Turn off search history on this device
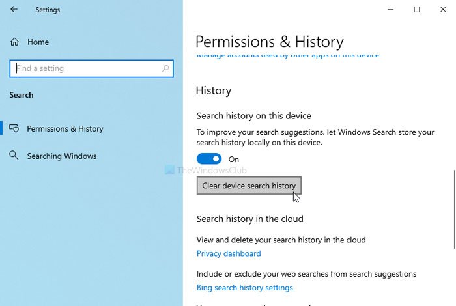The height and width of the screenshot is (306, 456). 209,159
